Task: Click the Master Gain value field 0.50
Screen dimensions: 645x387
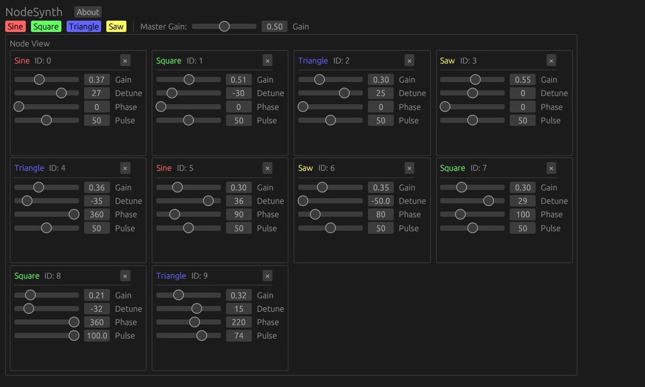Action: [275, 26]
